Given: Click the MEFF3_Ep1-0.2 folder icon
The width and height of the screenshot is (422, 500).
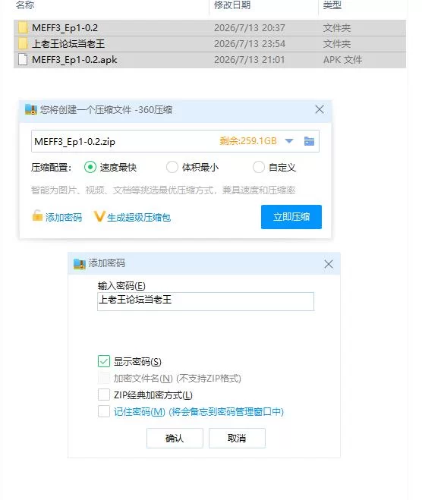Looking at the screenshot, I should (x=23, y=28).
